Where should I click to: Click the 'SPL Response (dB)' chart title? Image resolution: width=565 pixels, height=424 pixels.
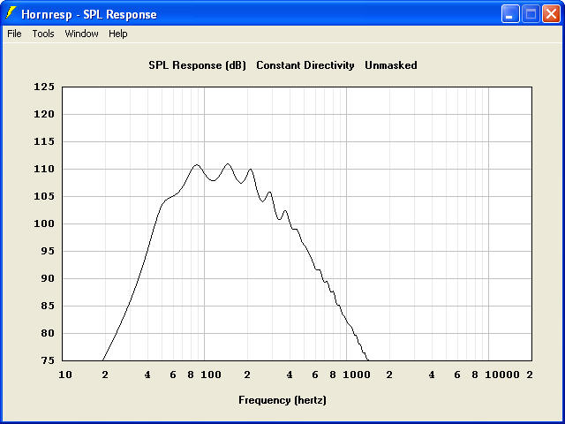coord(197,65)
